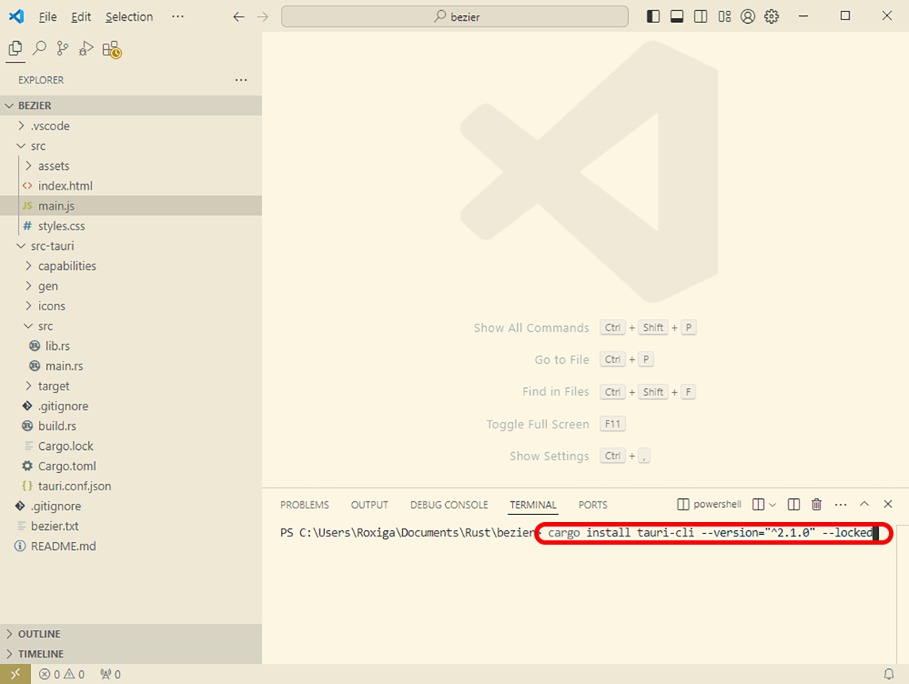Toggle the bottom panel layout icon
The width and height of the screenshot is (909, 684).
[x=676, y=17]
